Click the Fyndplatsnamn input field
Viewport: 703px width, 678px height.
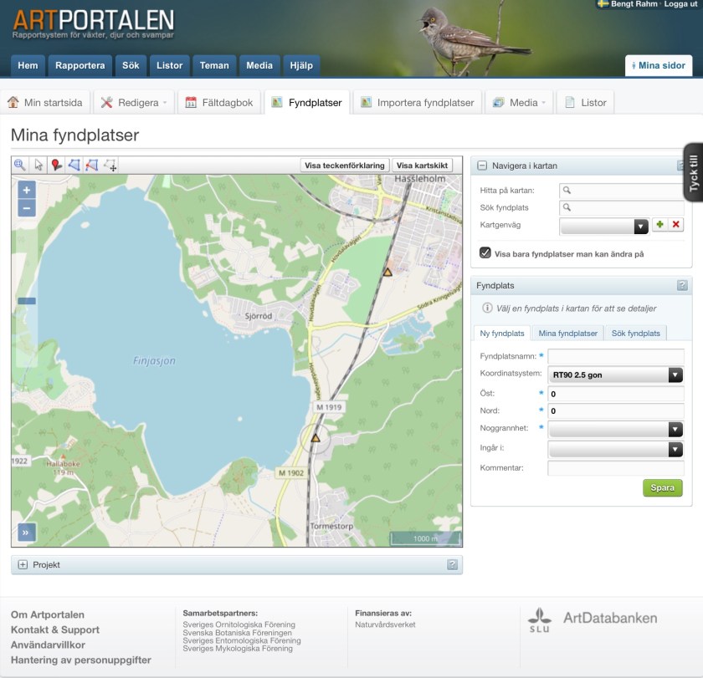tap(615, 357)
